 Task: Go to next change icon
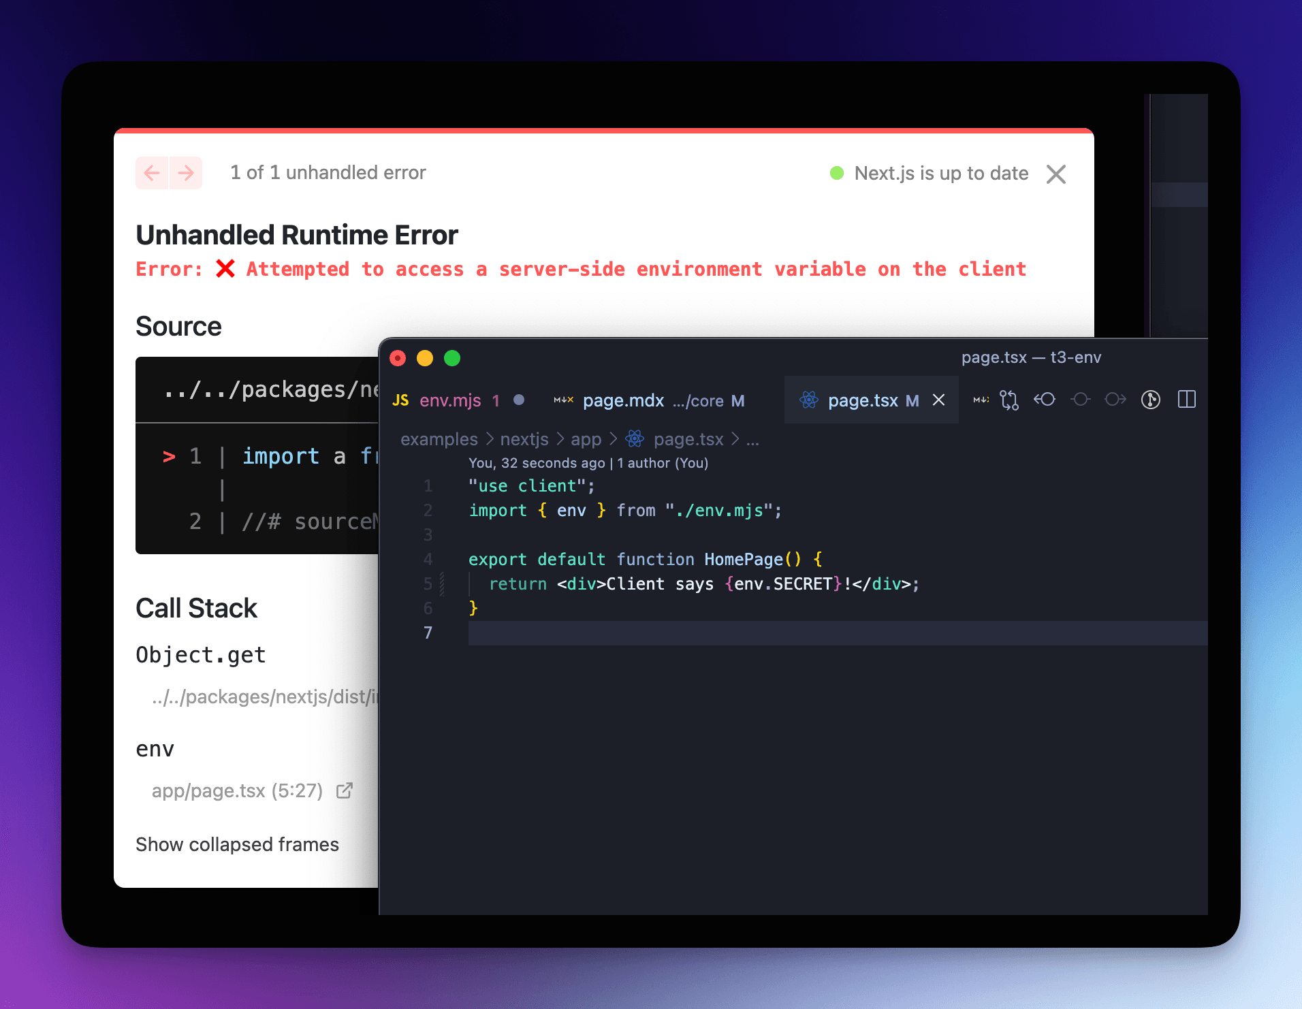tap(1115, 400)
